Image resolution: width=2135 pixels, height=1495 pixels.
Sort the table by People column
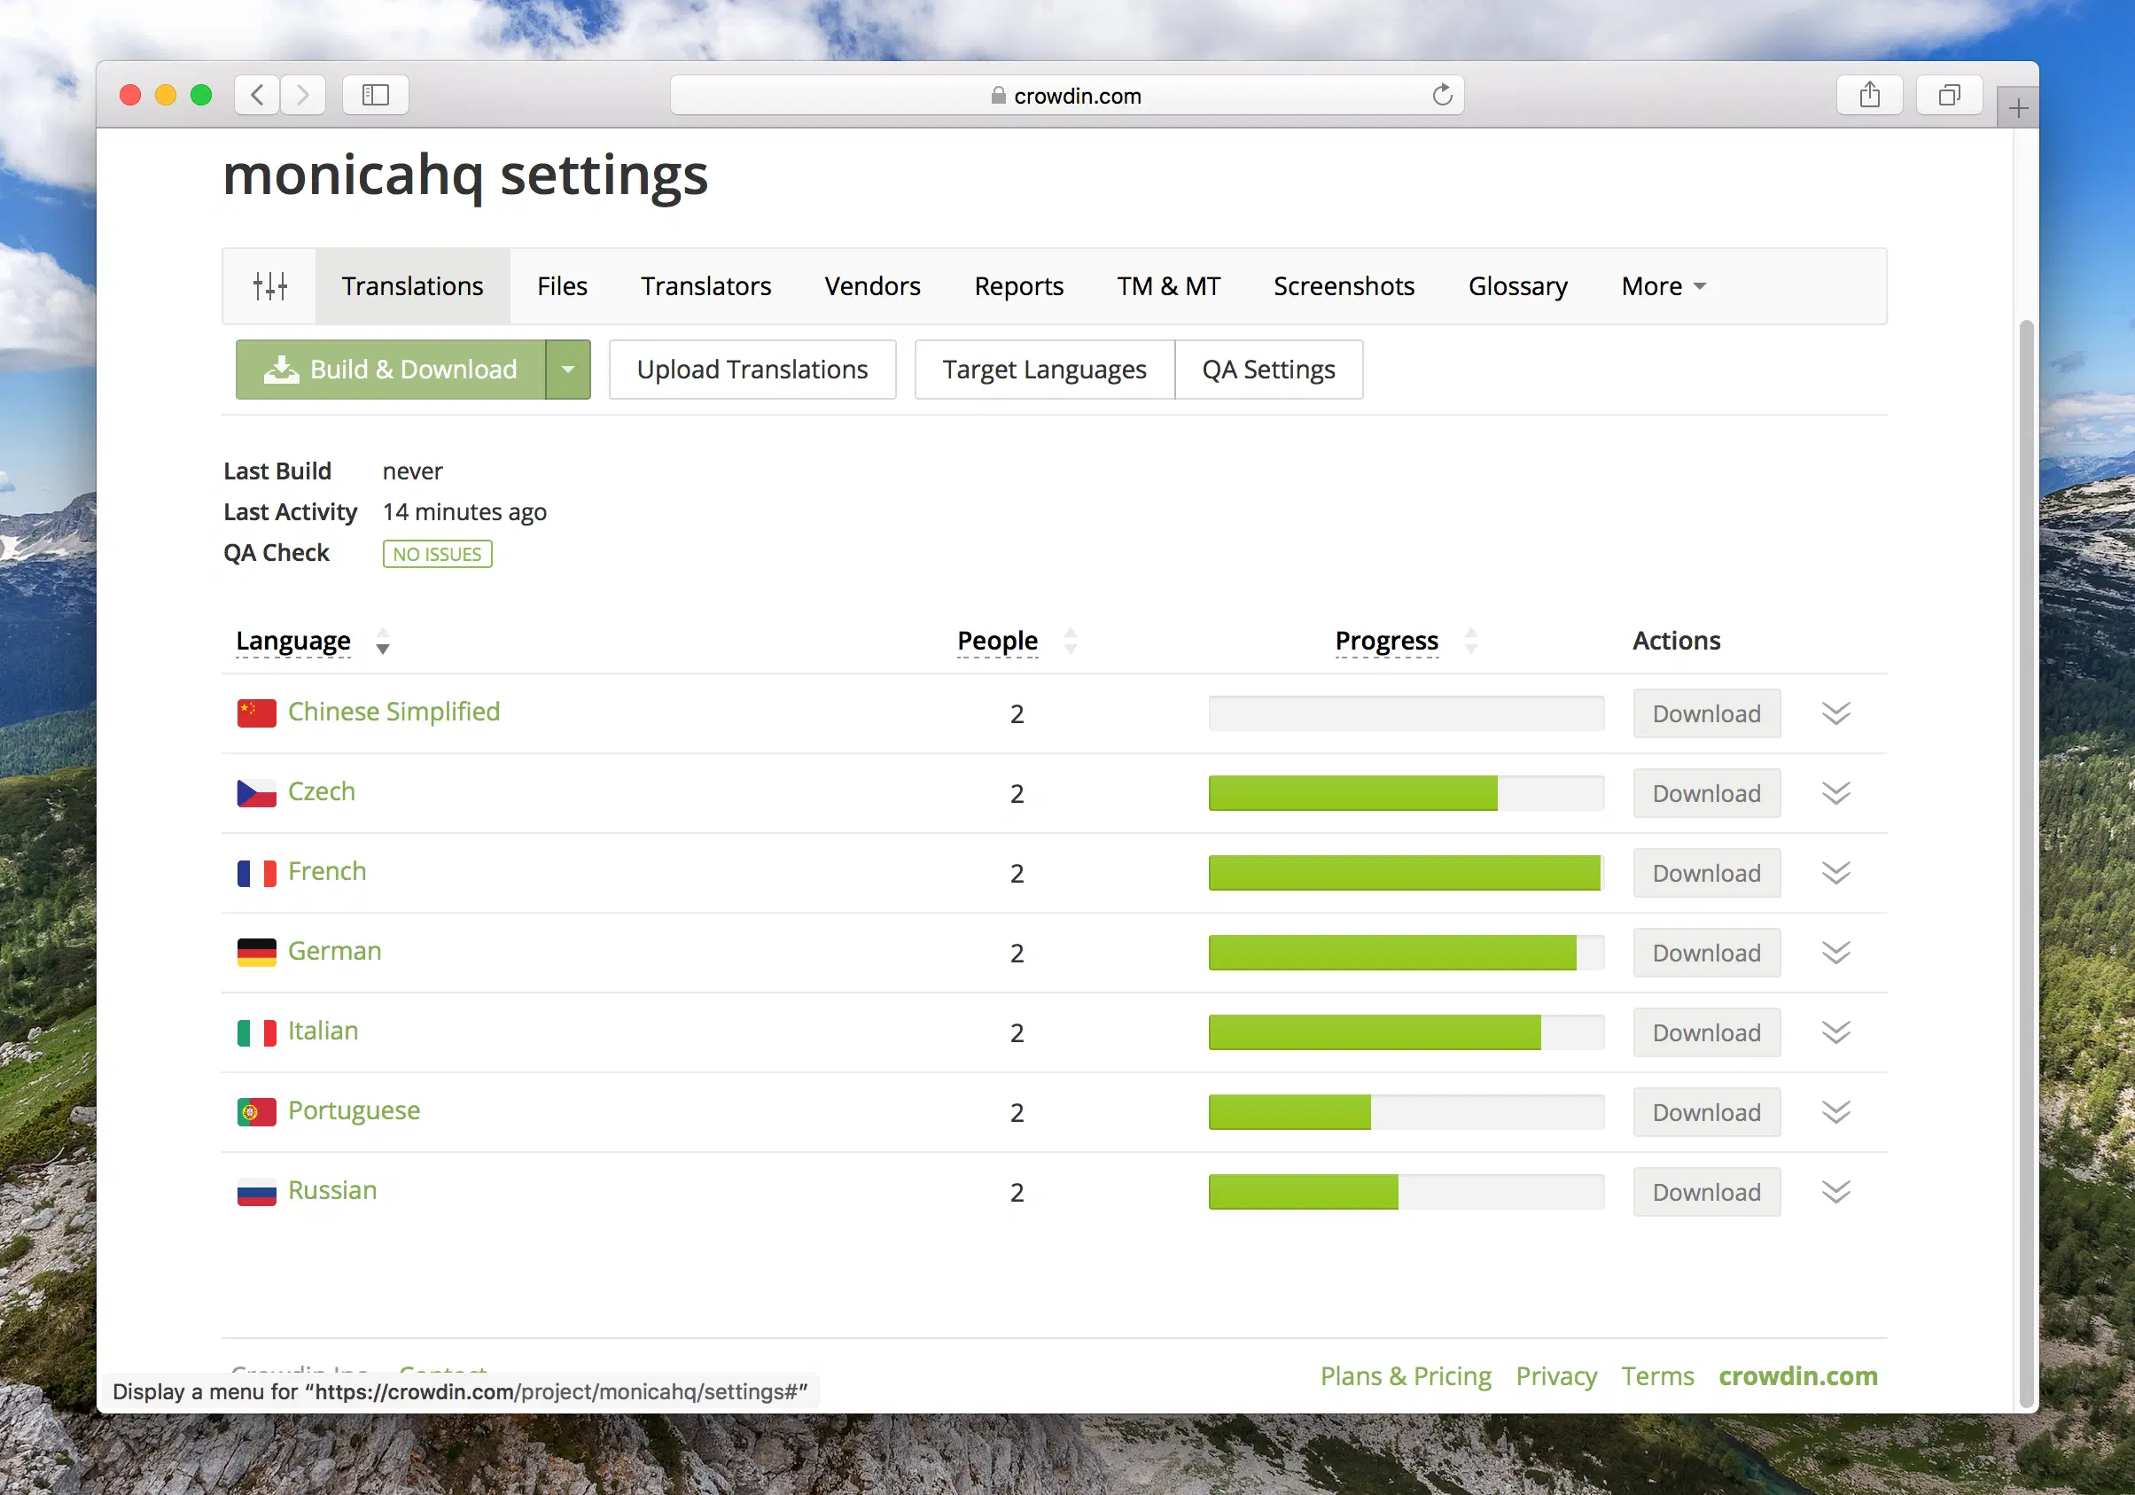[998, 642]
